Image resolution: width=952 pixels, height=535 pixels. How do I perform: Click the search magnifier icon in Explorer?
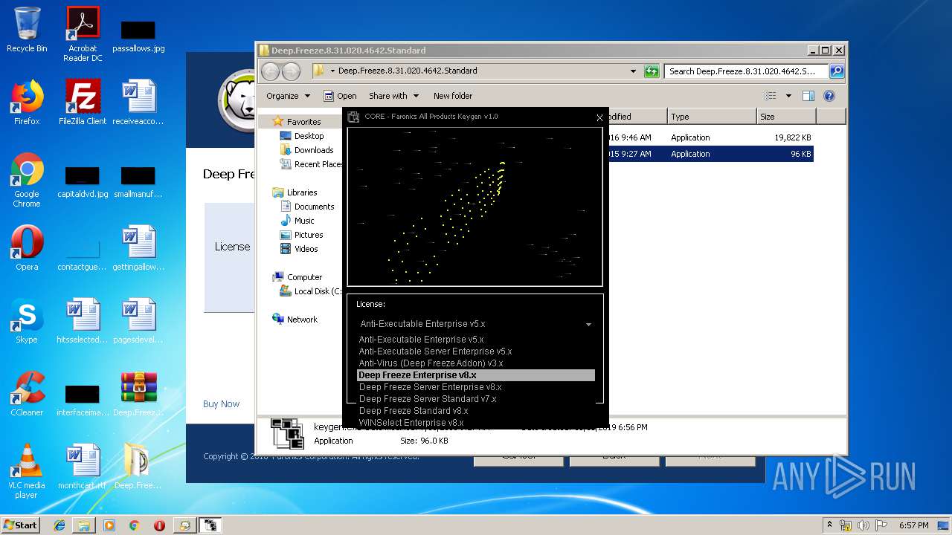click(837, 71)
